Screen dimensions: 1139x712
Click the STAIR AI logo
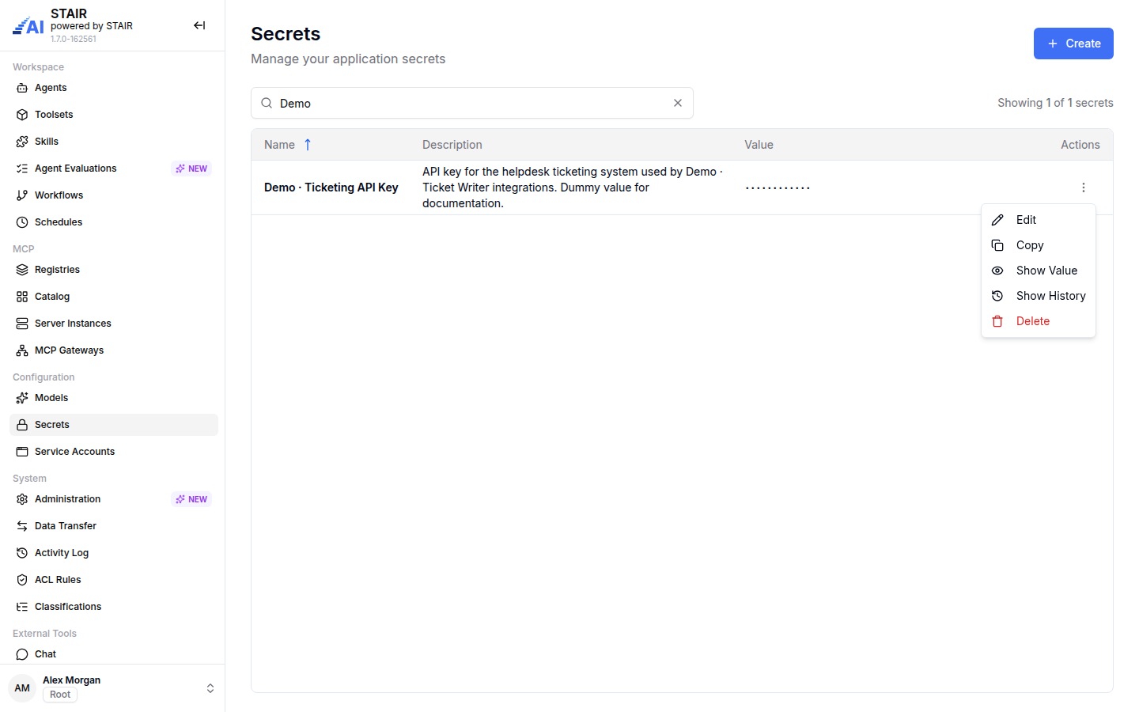pyautogui.click(x=28, y=26)
